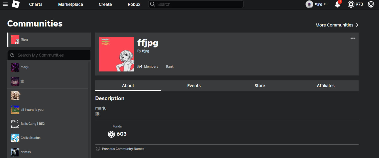Image resolution: width=379 pixels, height=158 pixels.
Task: Open Charts in the top navigation
Action: (x=36, y=4)
